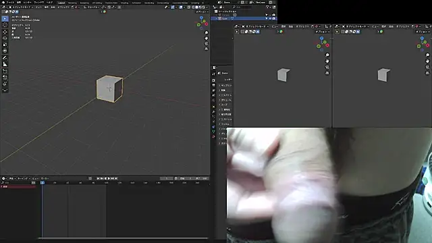Viewport: 432px width, 243px height.
Task: Click the blue Z axis on navigation gizmo
Action: coord(201,18)
